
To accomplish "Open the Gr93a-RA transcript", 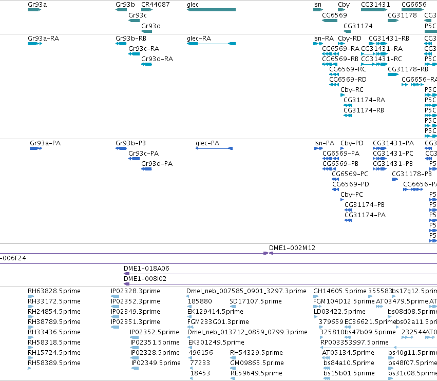I will [x=35, y=44].
